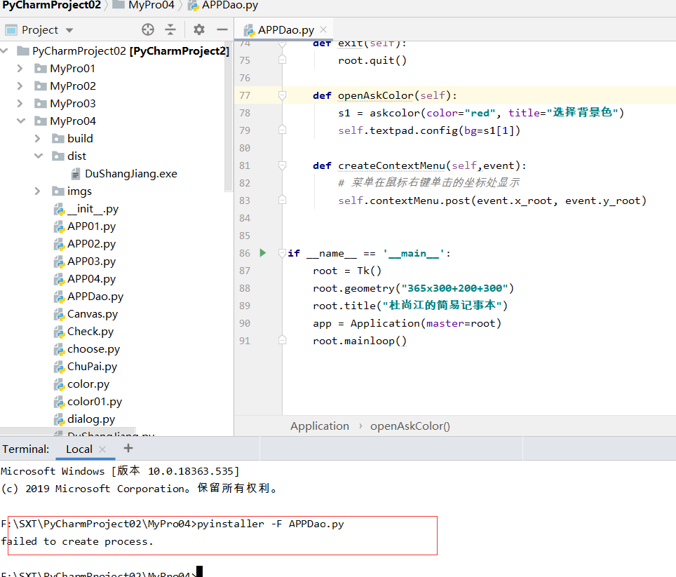Hide the Project panel with minus icon
Screen dimensions: 676x577
(x=222, y=29)
